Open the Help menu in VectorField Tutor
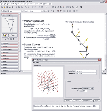Viewport: 107px width, 111px height. click(x=37, y=63)
